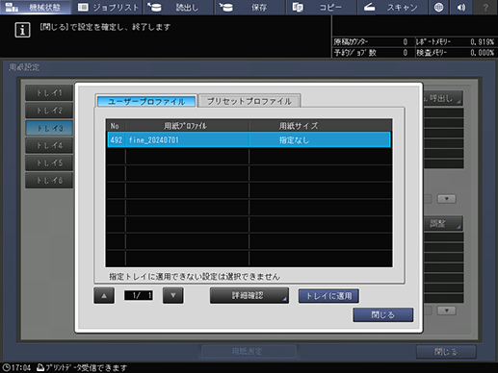Click the 予約ジョブ数 reserved jobs value
The width and height of the screenshot is (498, 373).
click(x=406, y=53)
